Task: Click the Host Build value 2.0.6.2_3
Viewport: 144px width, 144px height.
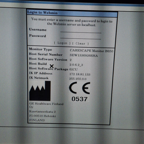Action: [76, 65]
